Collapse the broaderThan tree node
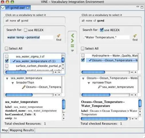 pos(13,83)
